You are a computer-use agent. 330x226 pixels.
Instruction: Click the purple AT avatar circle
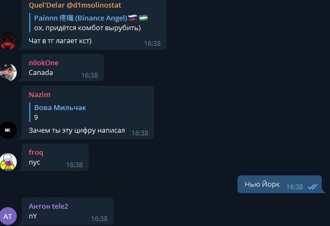(8, 216)
